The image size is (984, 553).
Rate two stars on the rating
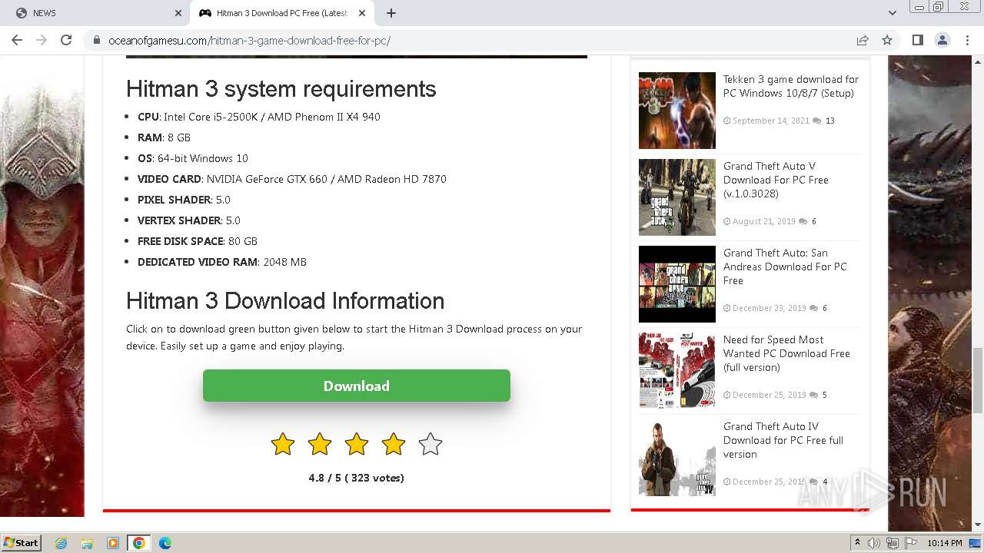(x=320, y=444)
